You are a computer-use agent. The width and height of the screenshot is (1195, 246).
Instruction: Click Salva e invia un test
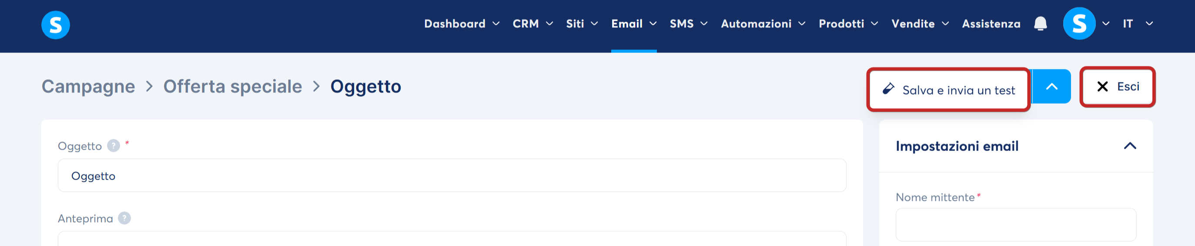pyautogui.click(x=949, y=90)
